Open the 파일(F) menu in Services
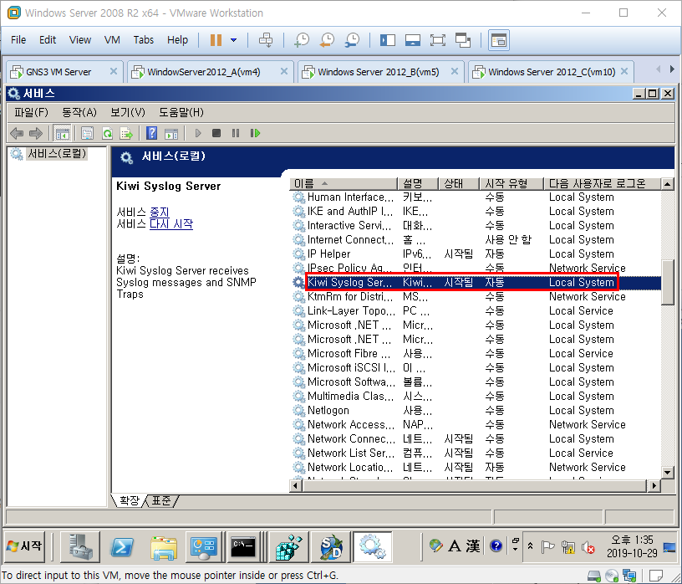Screen dimensions: 682x584 coord(31,112)
